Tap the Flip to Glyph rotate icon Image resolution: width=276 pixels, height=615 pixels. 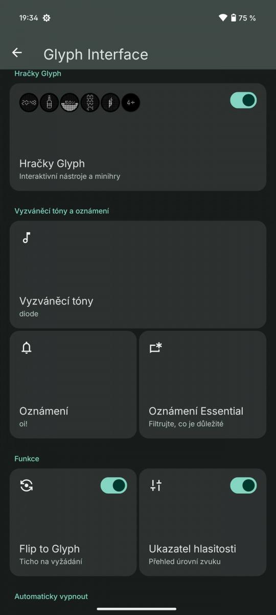[x=27, y=485]
